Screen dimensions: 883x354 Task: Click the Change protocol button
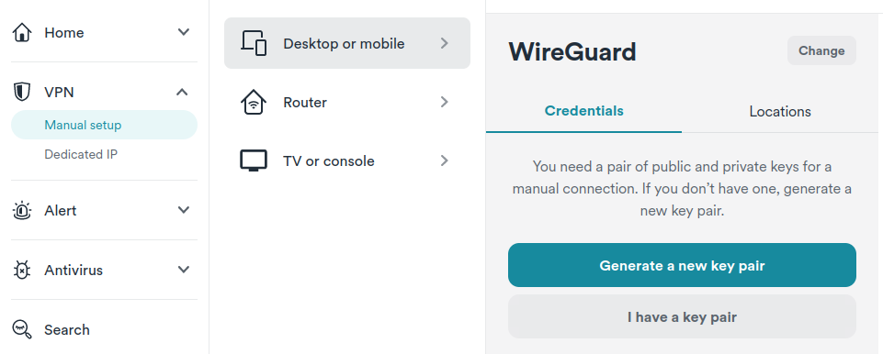[821, 50]
